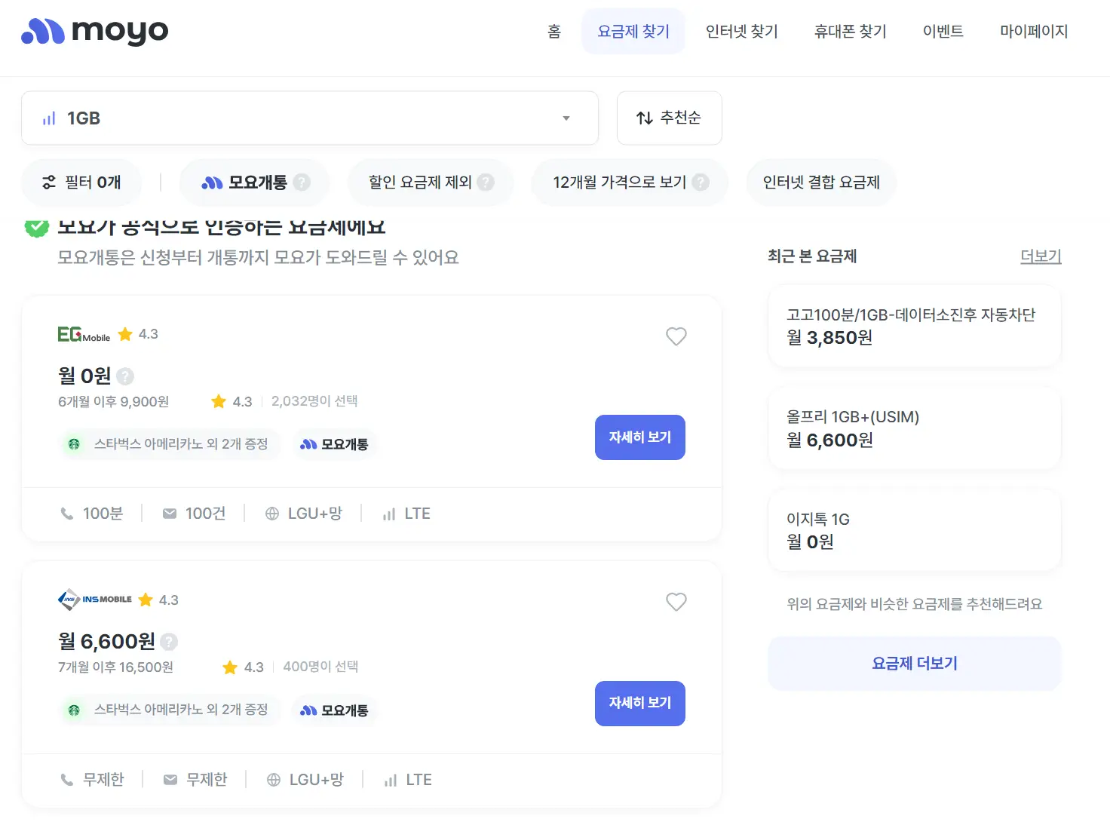Click help icon next to 모요개통 filter
Screen dimensions: 1110x822
tap(302, 182)
